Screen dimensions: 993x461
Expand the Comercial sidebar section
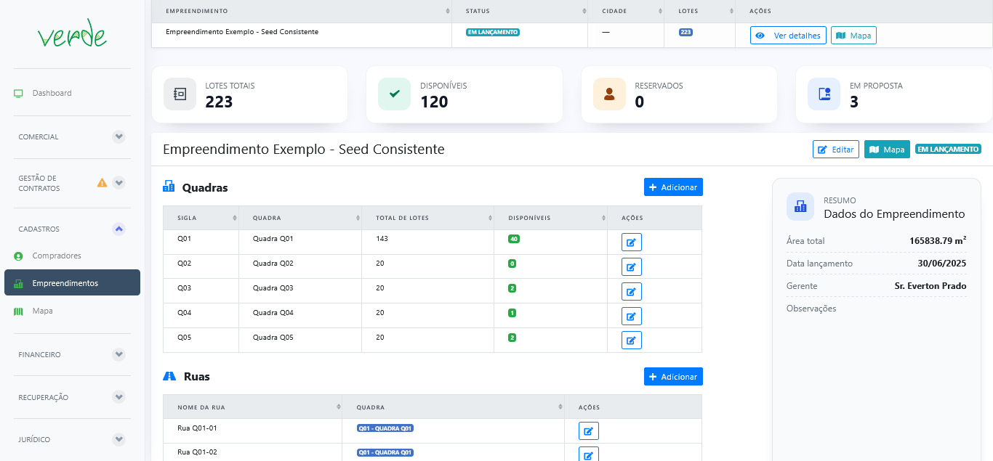pyautogui.click(x=119, y=136)
